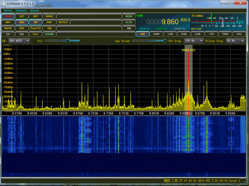Toggle the MUTE button
The height and width of the screenshot is (186, 249).
(8, 28)
